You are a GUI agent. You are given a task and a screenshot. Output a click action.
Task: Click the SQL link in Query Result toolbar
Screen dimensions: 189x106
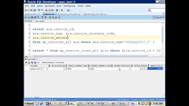point(38,63)
